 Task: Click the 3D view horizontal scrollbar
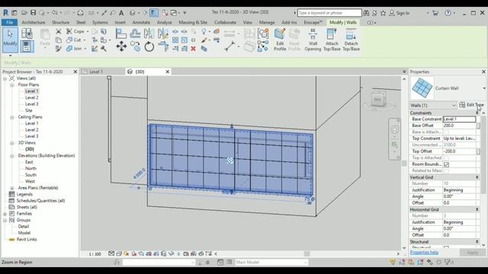coord(307,253)
